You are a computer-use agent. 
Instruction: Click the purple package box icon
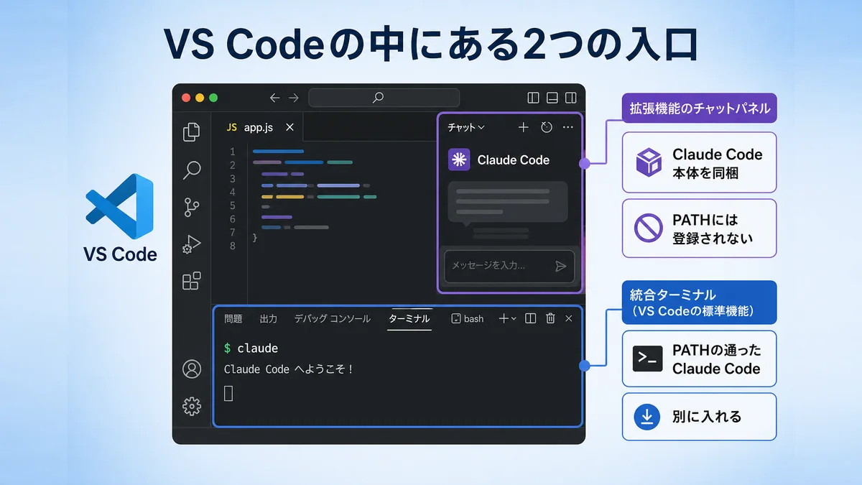(648, 162)
